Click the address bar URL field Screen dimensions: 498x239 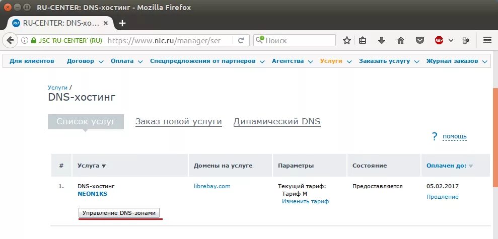click(x=168, y=40)
